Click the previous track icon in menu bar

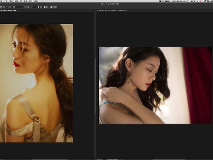pos(192,1)
